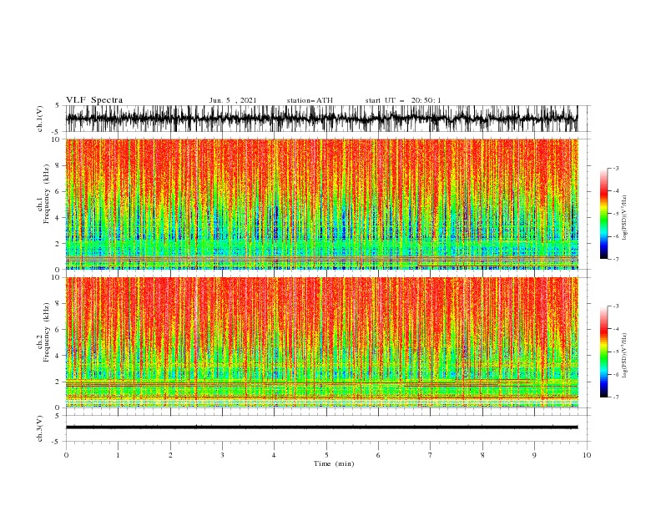Click the "10" tick on the time axis
The height and width of the screenshot is (511, 661).
pos(587,455)
